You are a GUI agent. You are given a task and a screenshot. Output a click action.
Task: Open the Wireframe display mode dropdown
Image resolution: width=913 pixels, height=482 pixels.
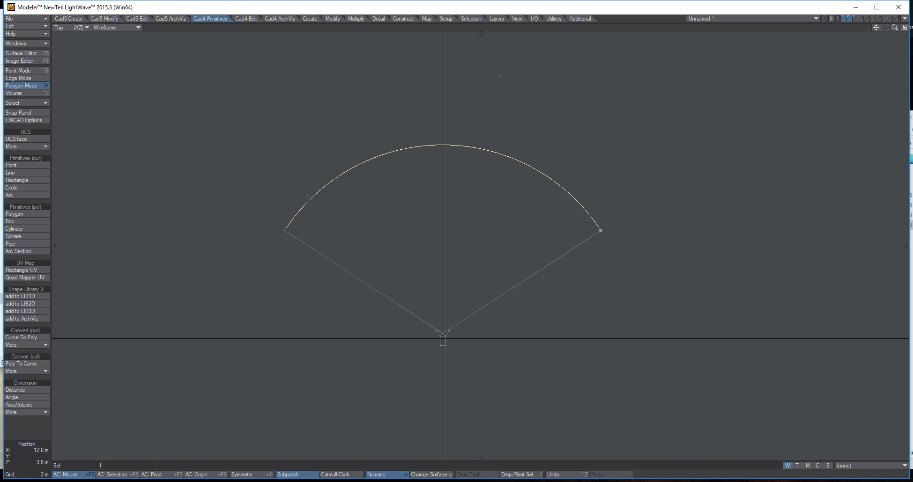coord(117,28)
